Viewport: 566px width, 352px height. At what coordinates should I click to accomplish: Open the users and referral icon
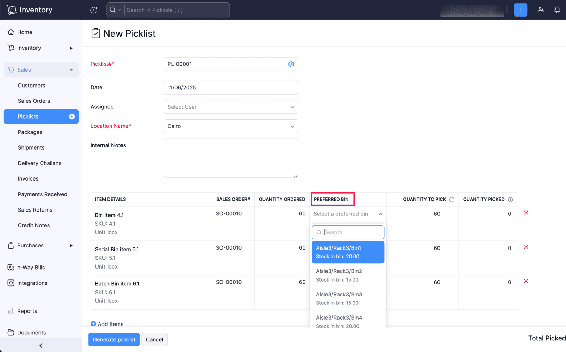tap(541, 10)
